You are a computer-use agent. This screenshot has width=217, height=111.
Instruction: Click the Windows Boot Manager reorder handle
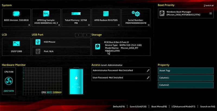pyautogui.click(x=210, y=13)
